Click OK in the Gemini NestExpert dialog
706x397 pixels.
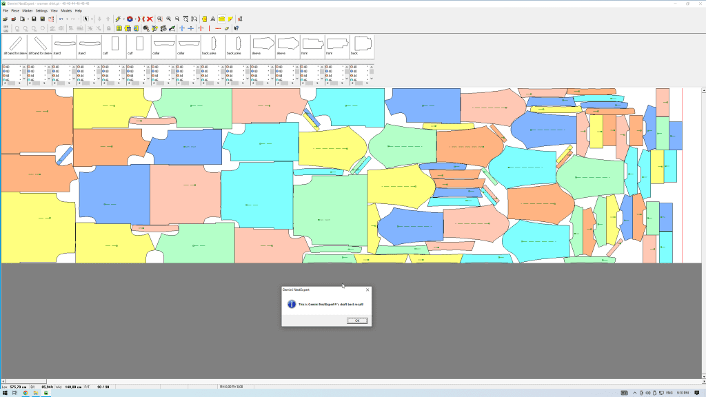[357, 320]
